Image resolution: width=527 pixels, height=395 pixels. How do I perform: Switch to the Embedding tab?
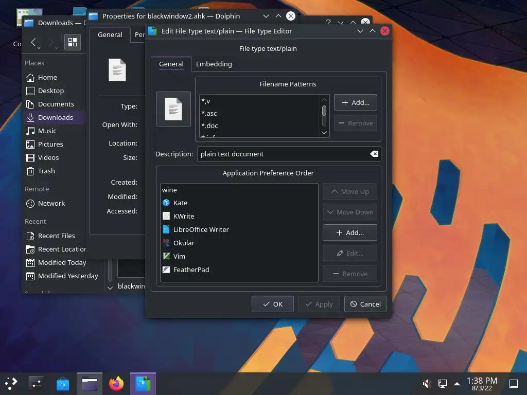click(214, 64)
